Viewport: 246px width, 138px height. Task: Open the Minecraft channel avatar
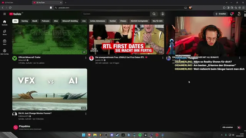[15, 58]
